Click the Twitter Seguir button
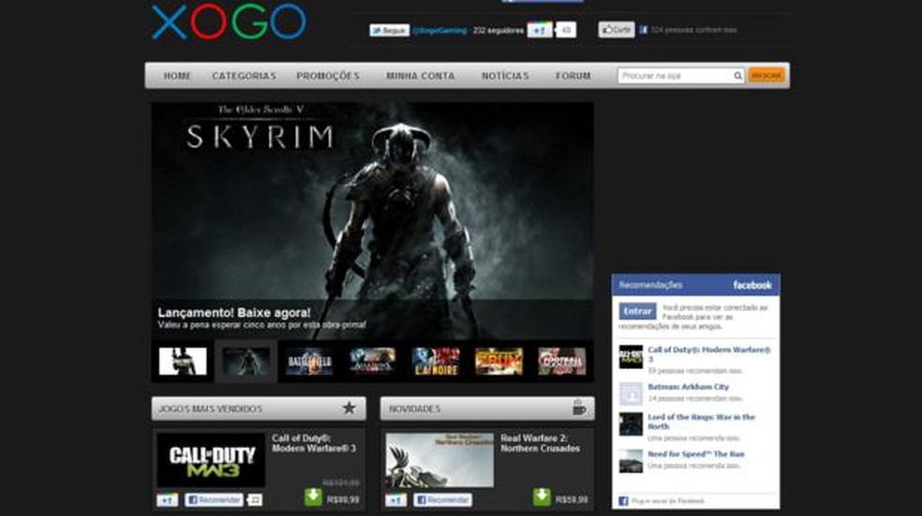The image size is (922, 516). coord(389,30)
